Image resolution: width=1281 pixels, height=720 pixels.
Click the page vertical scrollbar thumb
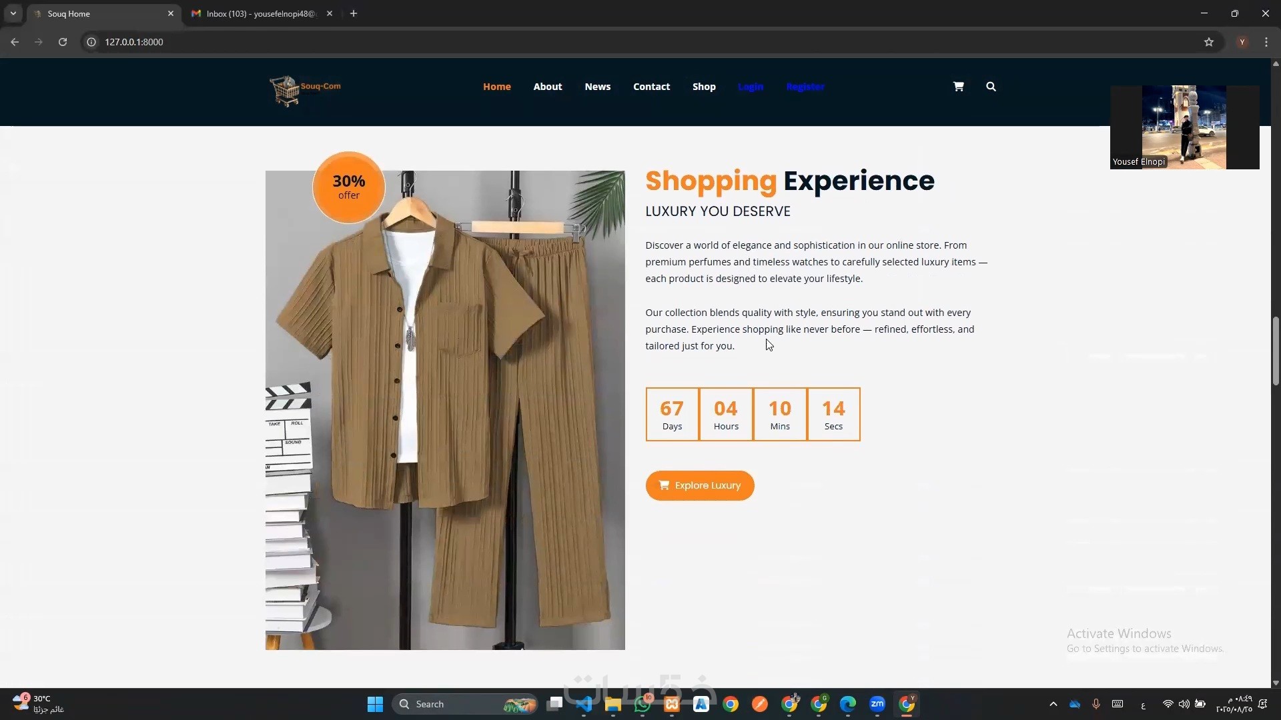1275,351
